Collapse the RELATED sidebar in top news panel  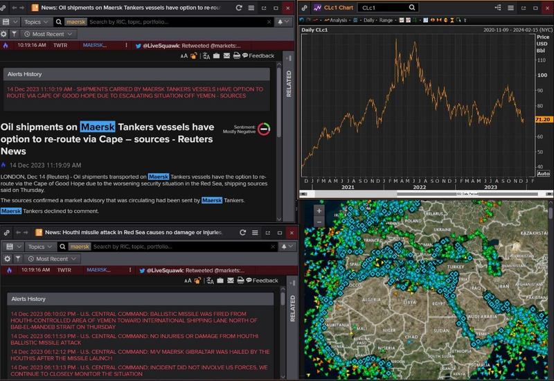tap(289, 82)
